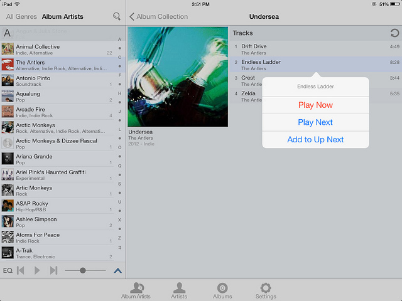This screenshot has width=402, height=301.
Task: Open the Atoms For Peace row
Action: (x=57, y=237)
